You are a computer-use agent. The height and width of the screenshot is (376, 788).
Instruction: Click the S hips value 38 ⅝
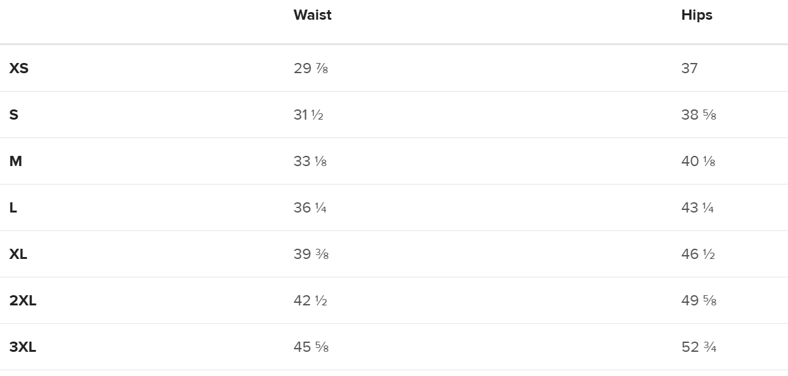(x=699, y=115)
